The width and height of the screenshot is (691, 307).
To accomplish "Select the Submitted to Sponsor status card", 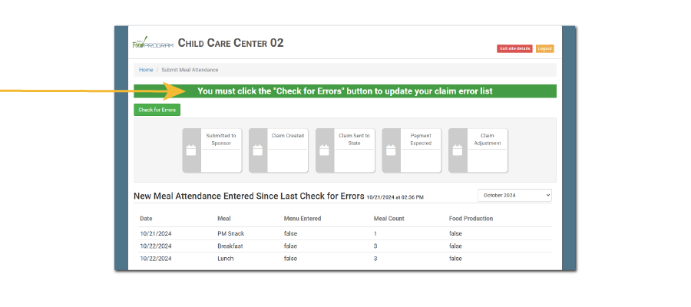I will (x=220, y=150).
